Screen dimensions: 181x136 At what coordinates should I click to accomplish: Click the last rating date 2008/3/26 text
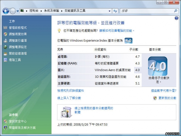(82, 125)
